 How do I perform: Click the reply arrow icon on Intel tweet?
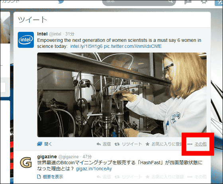[98, 144]
